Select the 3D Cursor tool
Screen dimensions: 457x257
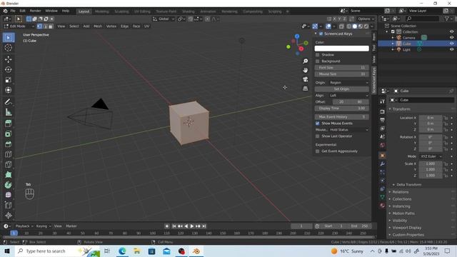(x=9, y=48)
